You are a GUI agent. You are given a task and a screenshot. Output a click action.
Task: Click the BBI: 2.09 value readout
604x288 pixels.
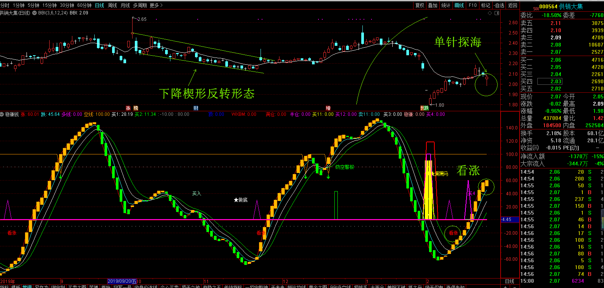pyautogui.click(x=79, y=13)
